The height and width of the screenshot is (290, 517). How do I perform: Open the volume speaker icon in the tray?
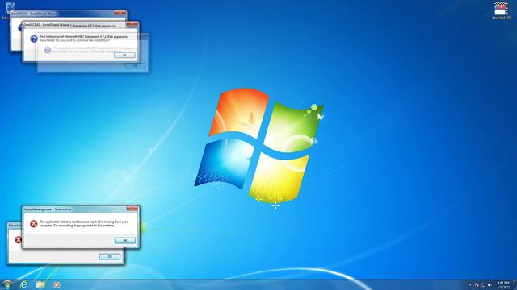pyautogui.click(x=490, y=285)
